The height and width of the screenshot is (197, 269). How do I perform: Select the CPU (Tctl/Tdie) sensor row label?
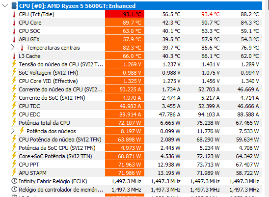[36, 14]
